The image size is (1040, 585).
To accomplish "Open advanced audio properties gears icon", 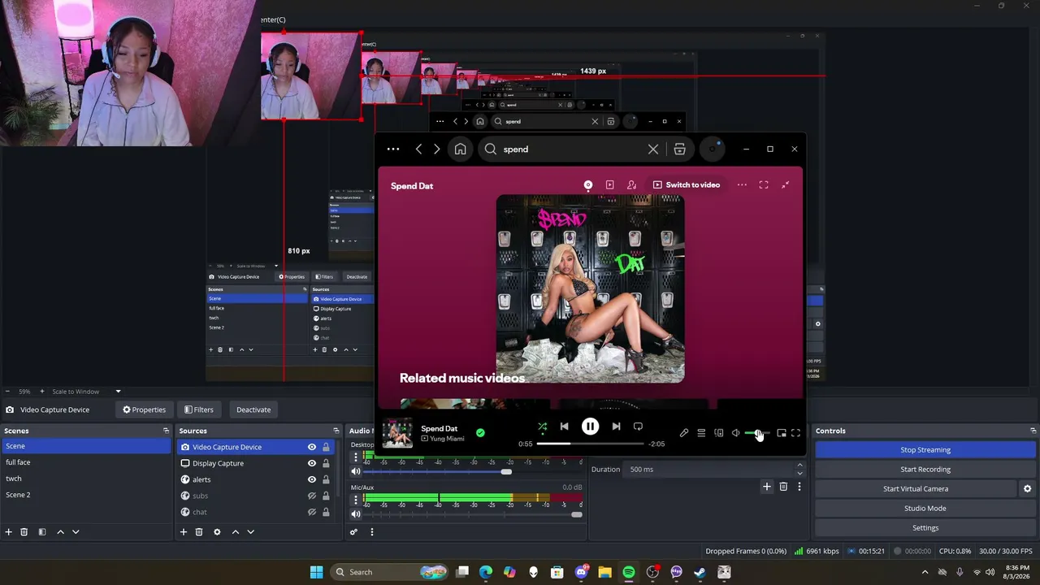I will 353,532.
